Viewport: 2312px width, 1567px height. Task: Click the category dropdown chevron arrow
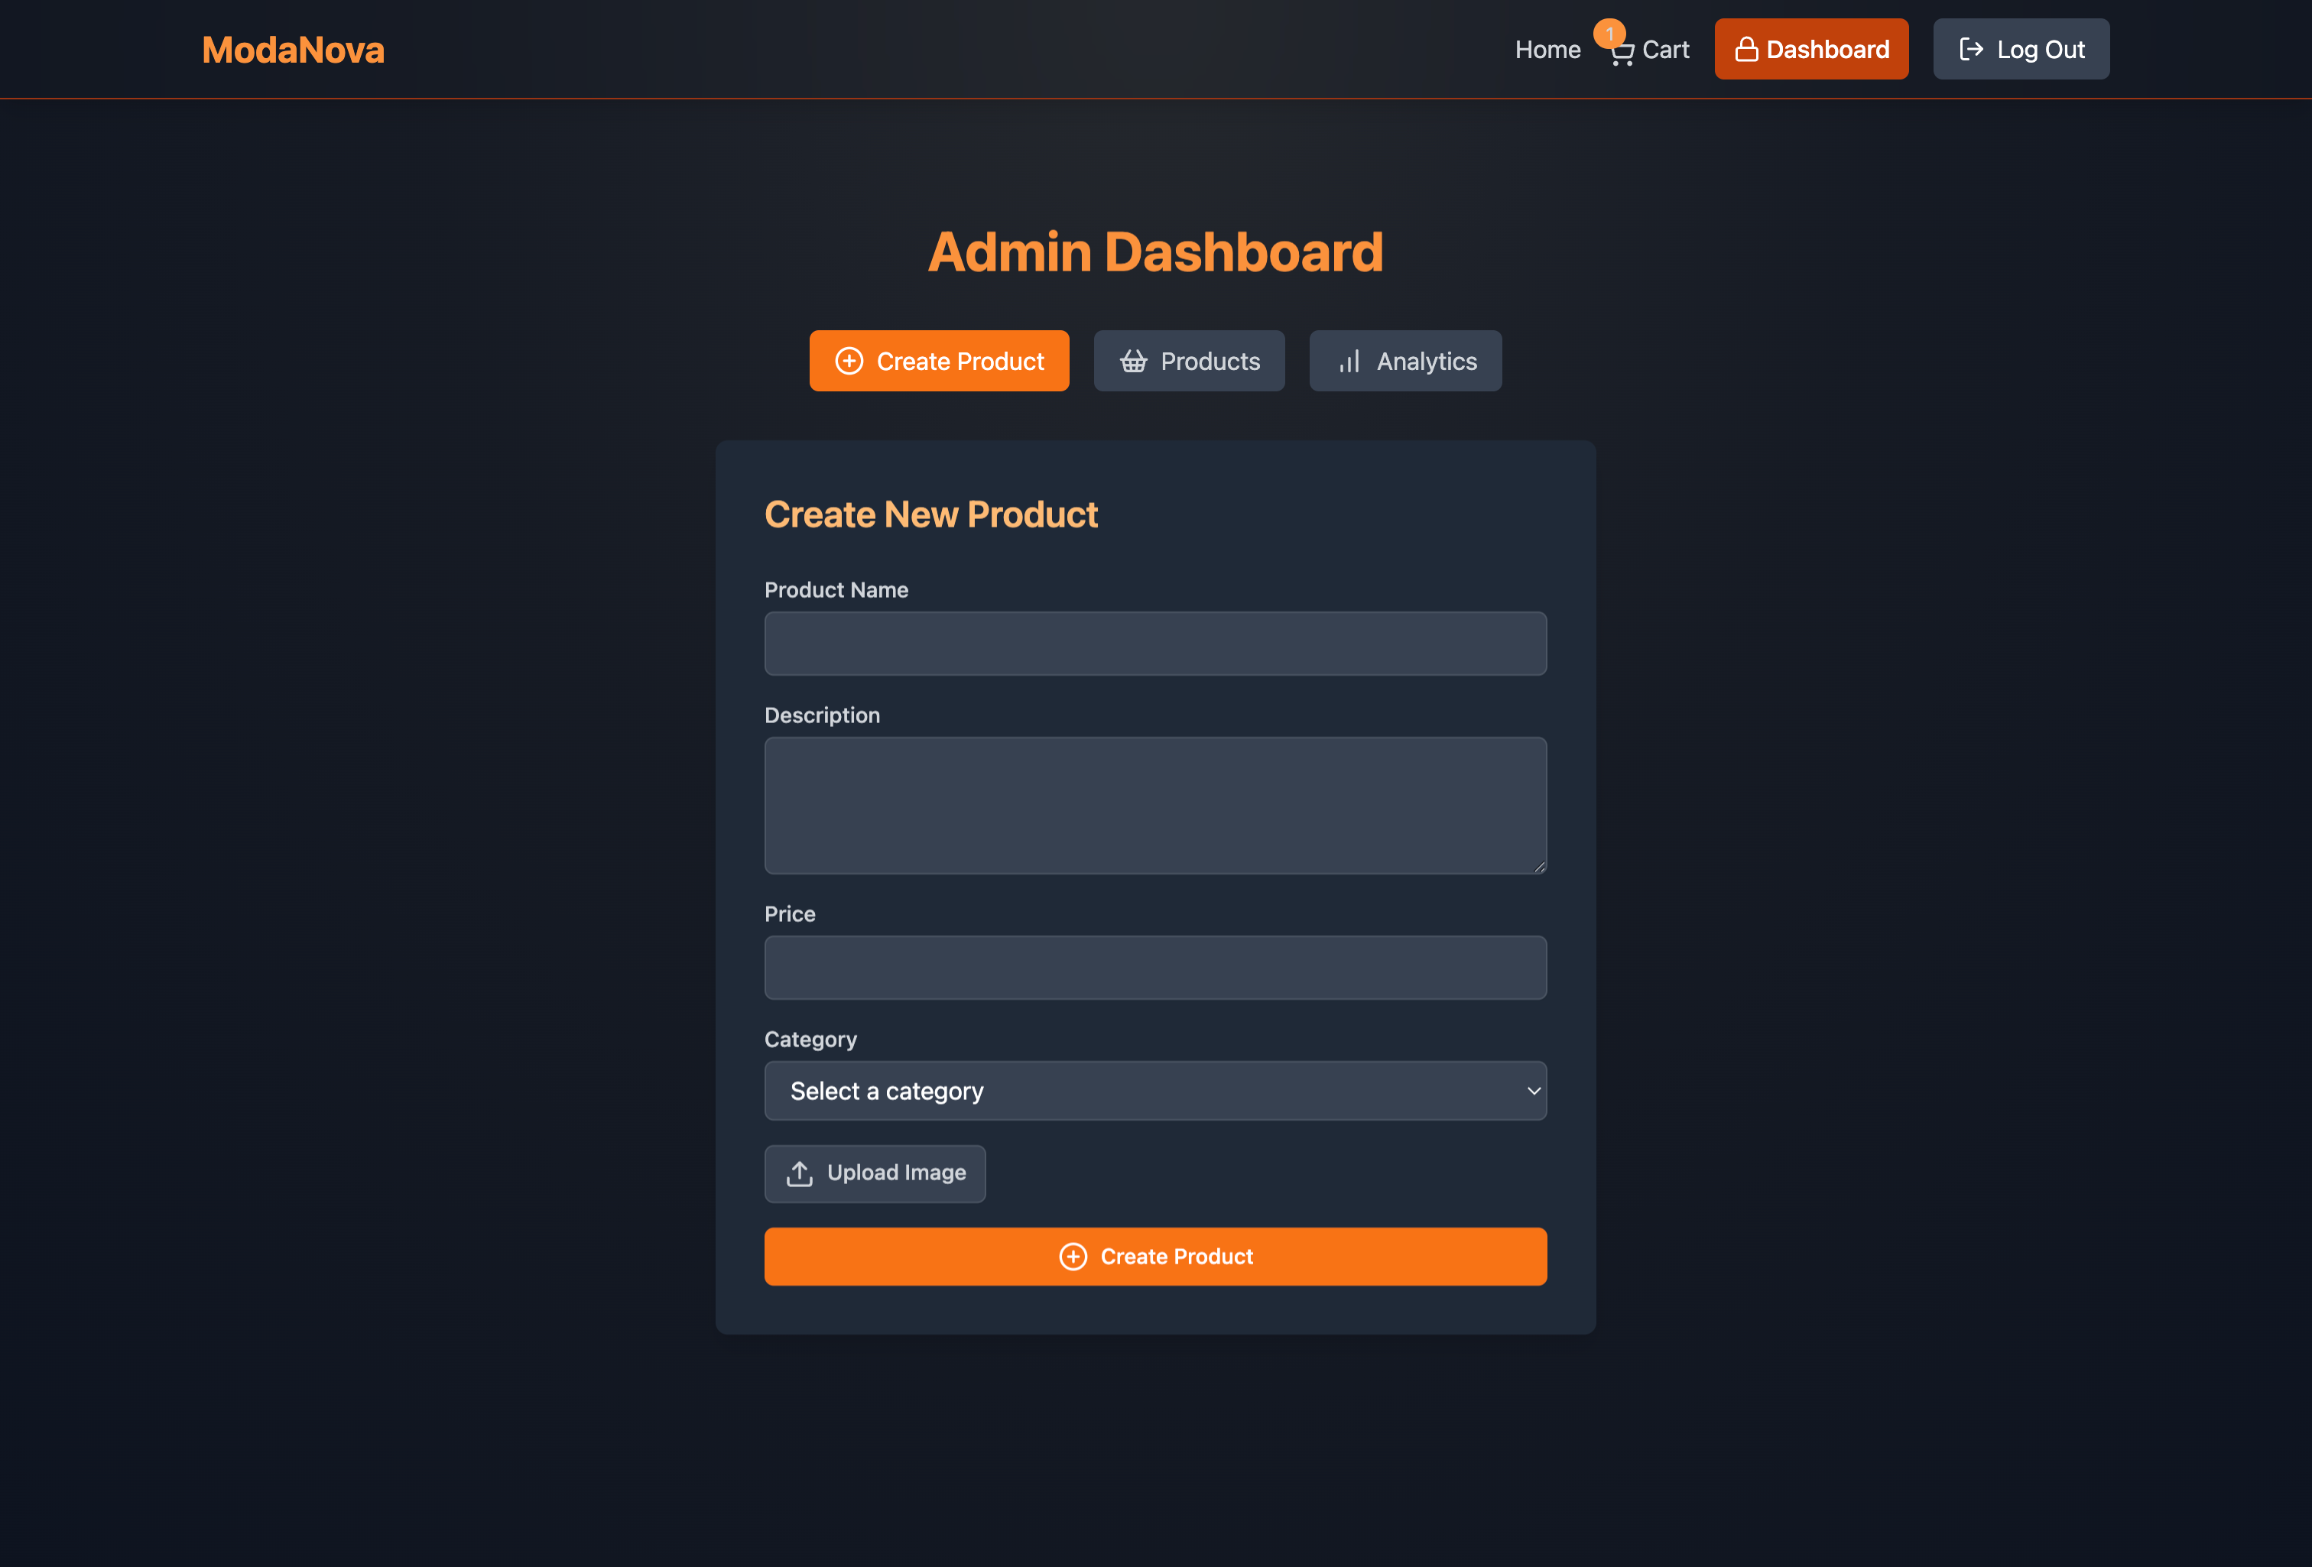(1533, 1092)
